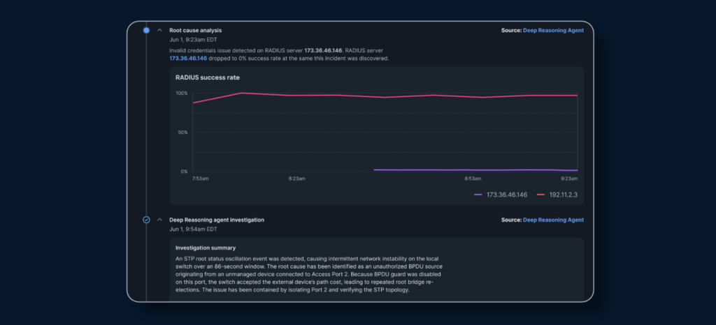This screenshot has height=325, width=716.
Task: Click the 9:23am x-axis label
Action: (569, 179)
